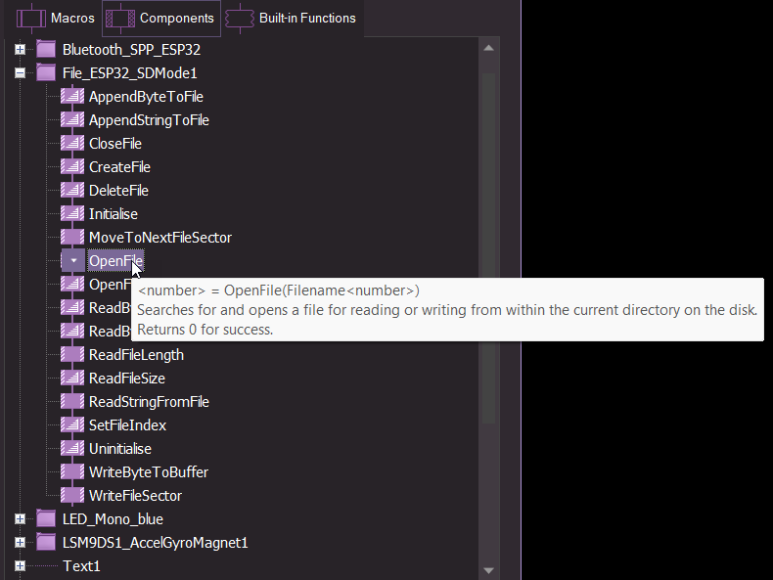Select the Components tab
The width and height of the screenshot is (773, 580).
pyautogui.click(x=161, y=18)
